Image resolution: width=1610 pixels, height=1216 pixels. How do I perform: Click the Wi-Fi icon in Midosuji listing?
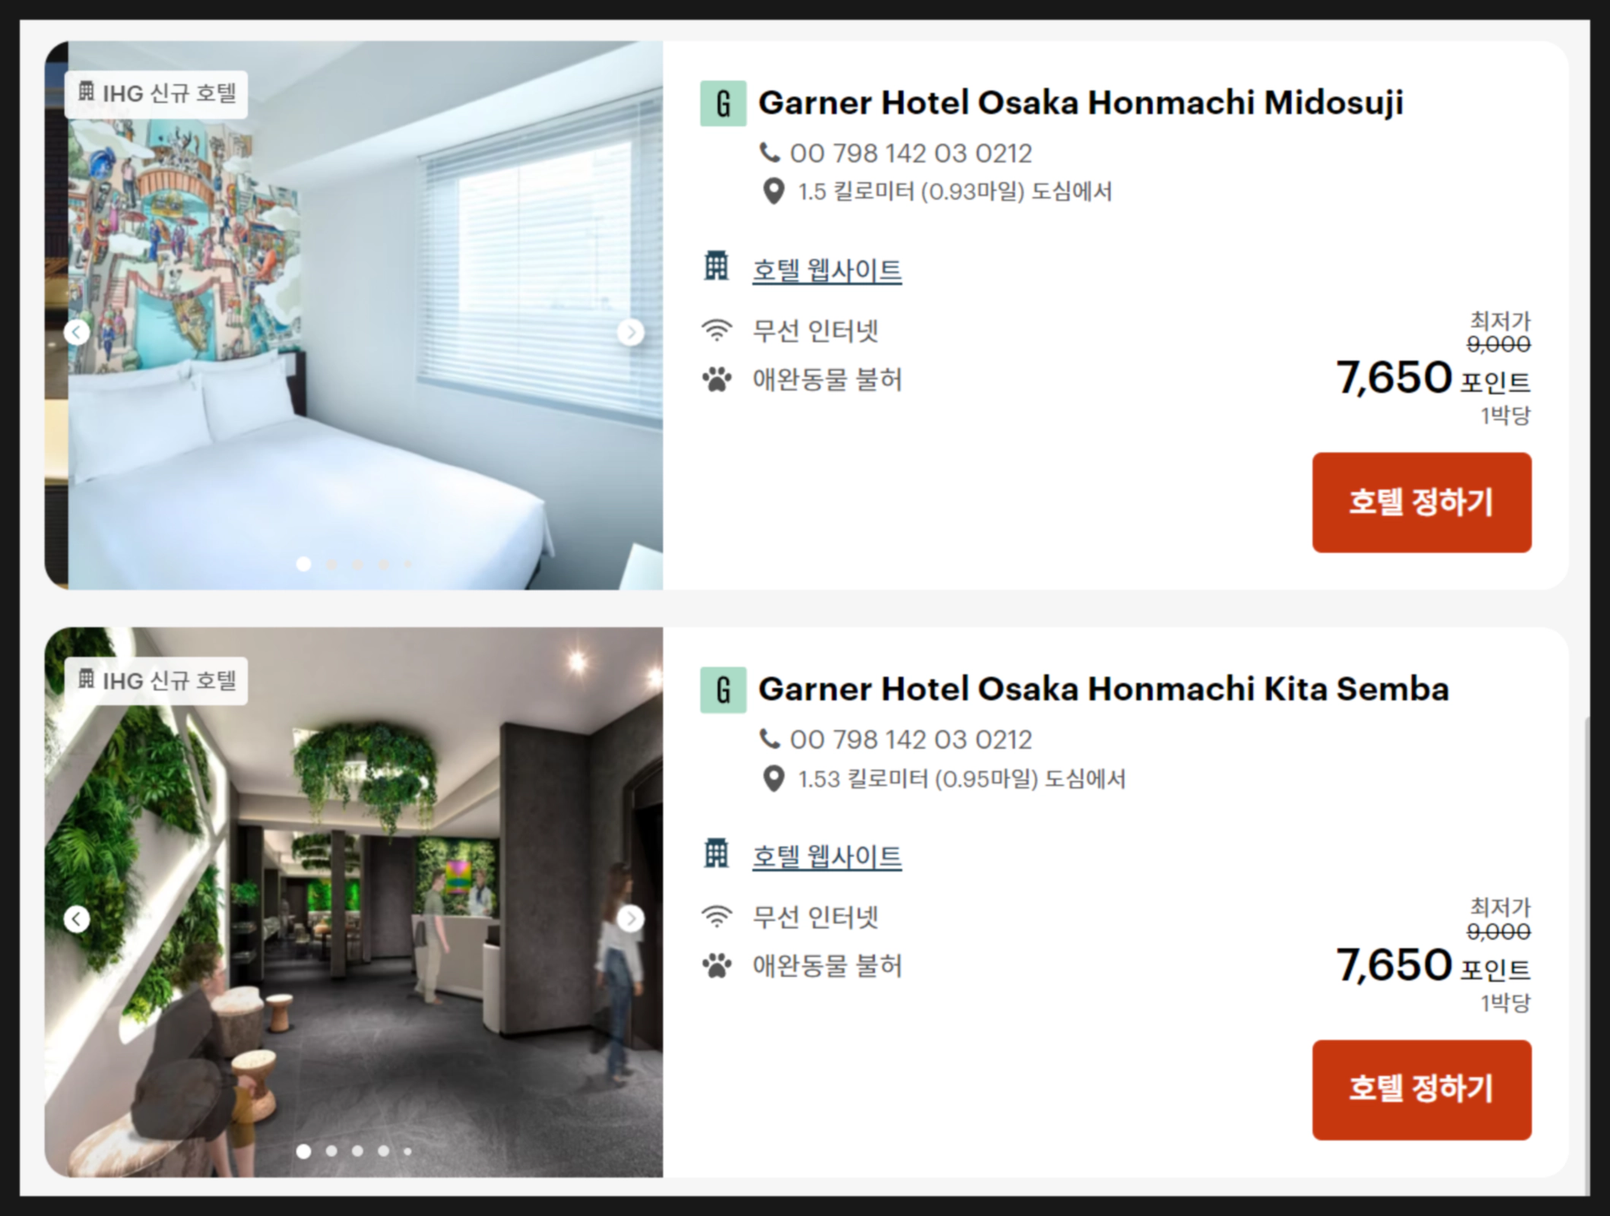click(717, 330)
